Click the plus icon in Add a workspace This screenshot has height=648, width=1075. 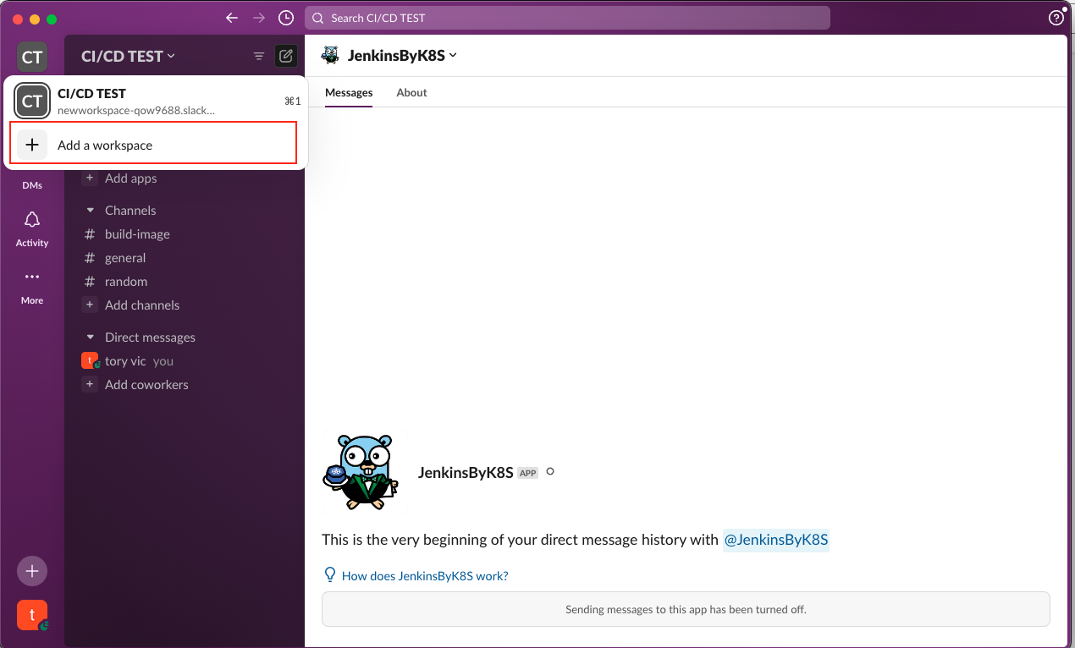point(32,145)
